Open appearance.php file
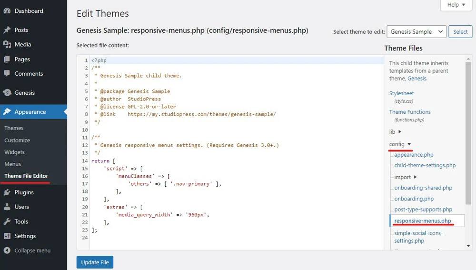Image resolution: width=476 pixels, height=270 pixels. pos(414,155)
